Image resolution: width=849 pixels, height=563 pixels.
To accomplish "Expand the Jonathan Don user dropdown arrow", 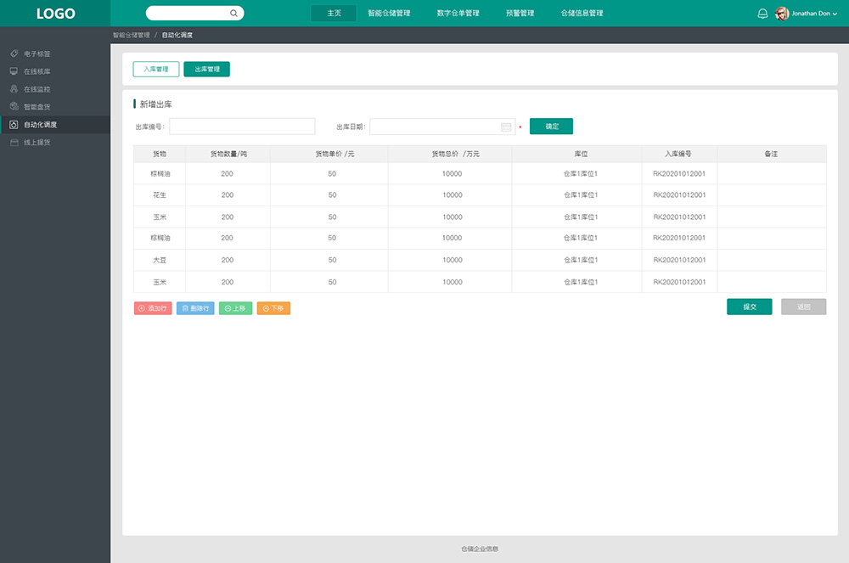I will pos(835,14).
